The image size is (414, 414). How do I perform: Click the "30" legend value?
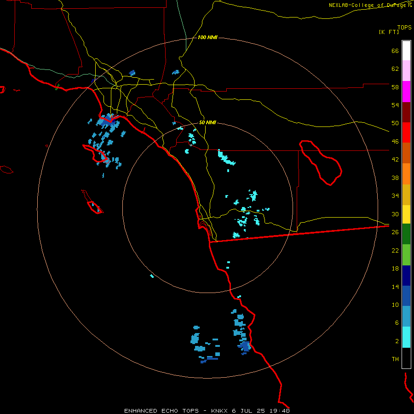(x=395, y=214)
